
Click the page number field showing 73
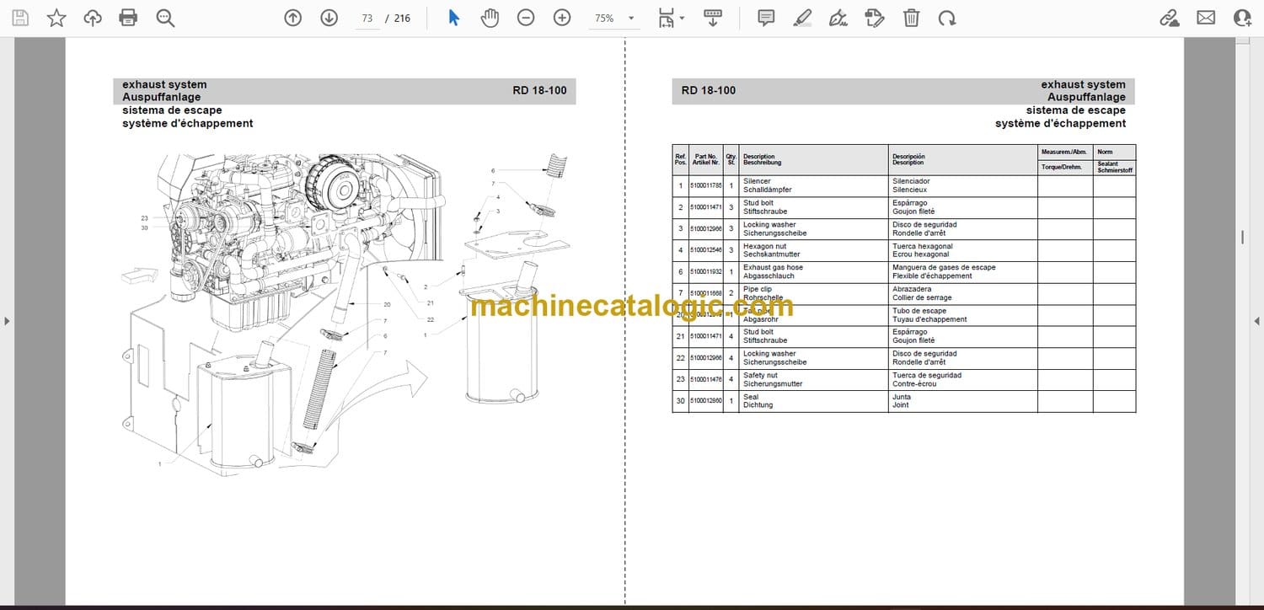coord(367,19)
